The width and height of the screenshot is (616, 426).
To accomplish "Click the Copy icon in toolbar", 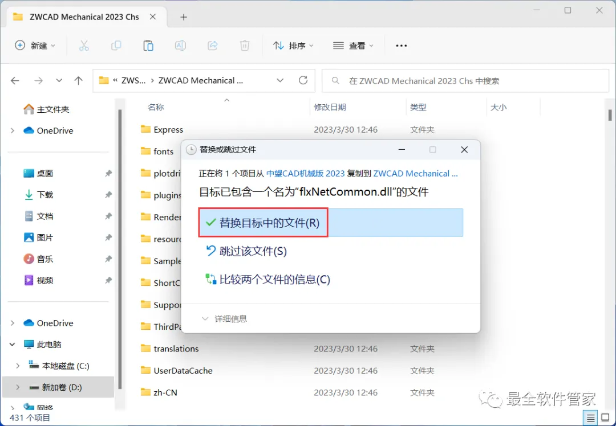I will [116, 46].
